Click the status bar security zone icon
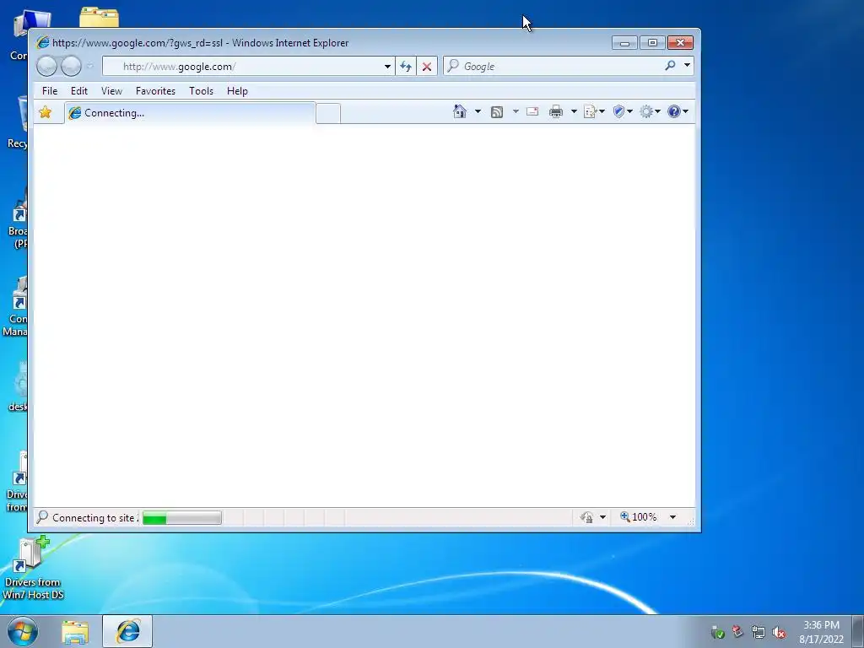 tap(586, 517)
